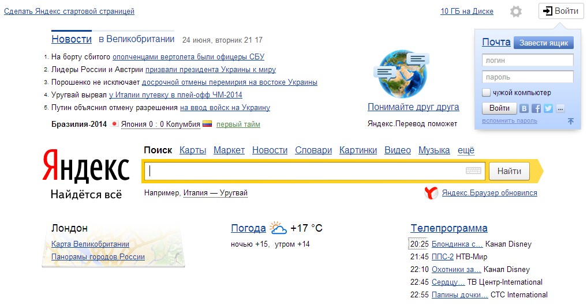The image size is (587, 306).
Task: Open Карта Великобритании link
Action: click(90, 244)
